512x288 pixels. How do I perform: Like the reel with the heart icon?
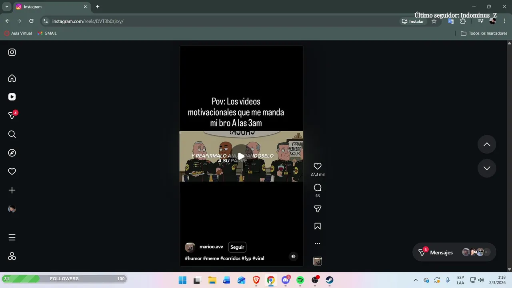tap(318, 166)
